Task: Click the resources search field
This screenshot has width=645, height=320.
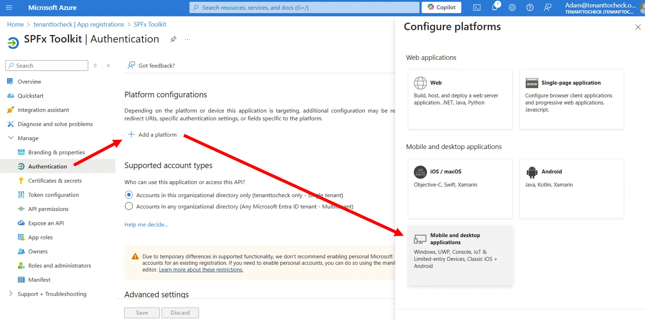Action: (303, 7)
